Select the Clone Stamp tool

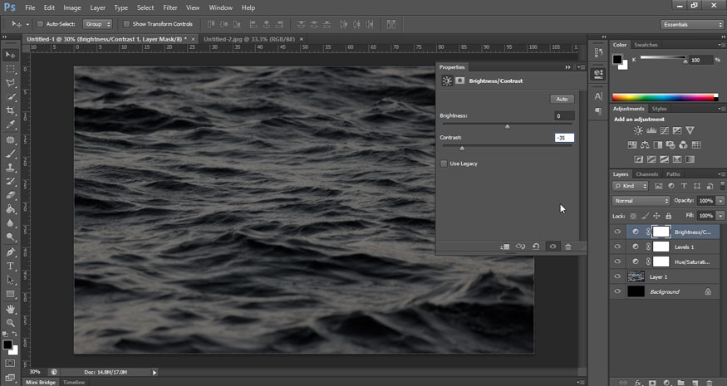(x=10, y=168)
